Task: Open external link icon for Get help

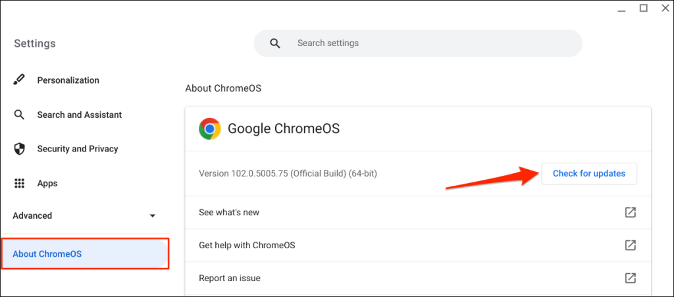Action: (630, 245)
